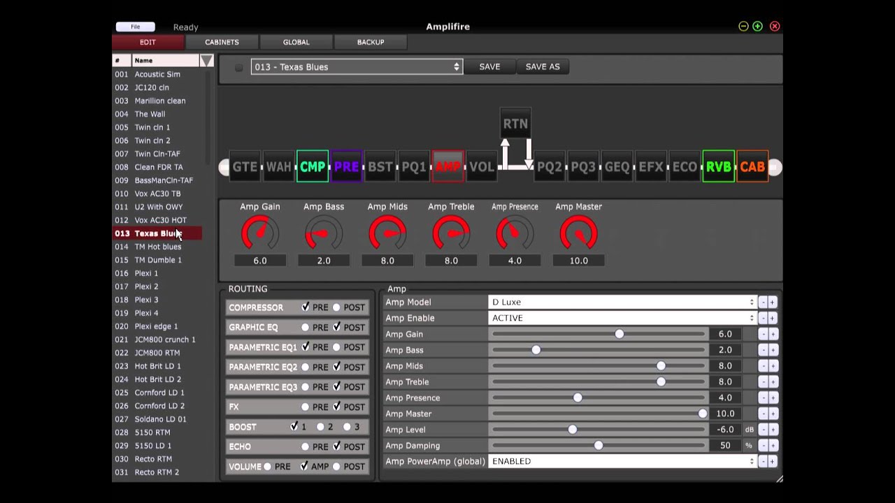Image resolution: width=895 pixels, height=503 pixels.
Task: Click the Amp Mids knob
Action: tap(387, 233)
